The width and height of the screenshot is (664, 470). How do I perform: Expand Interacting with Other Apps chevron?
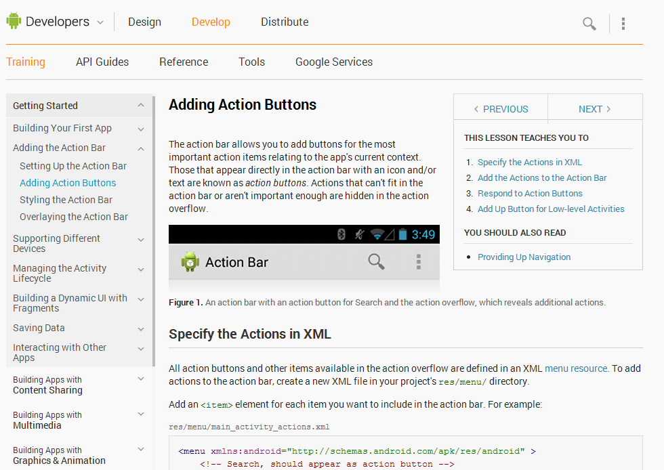[141, 349]
